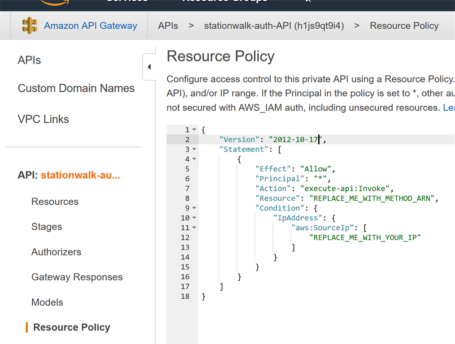Fold the aws:SourceIp array on line 11
The image size is (455, 344).
[194, 228]
